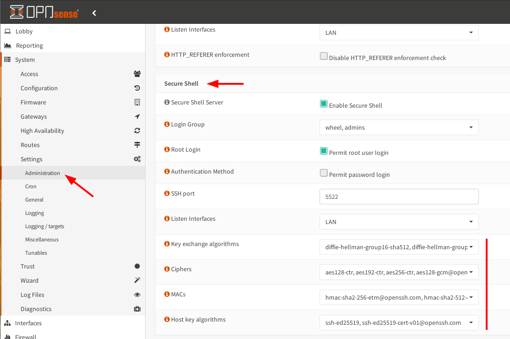Viewport: 510px width, 339px height.
Task: Collapse the sidebar using the chevron
Action: pyautogui.click(x=94, y=13)
